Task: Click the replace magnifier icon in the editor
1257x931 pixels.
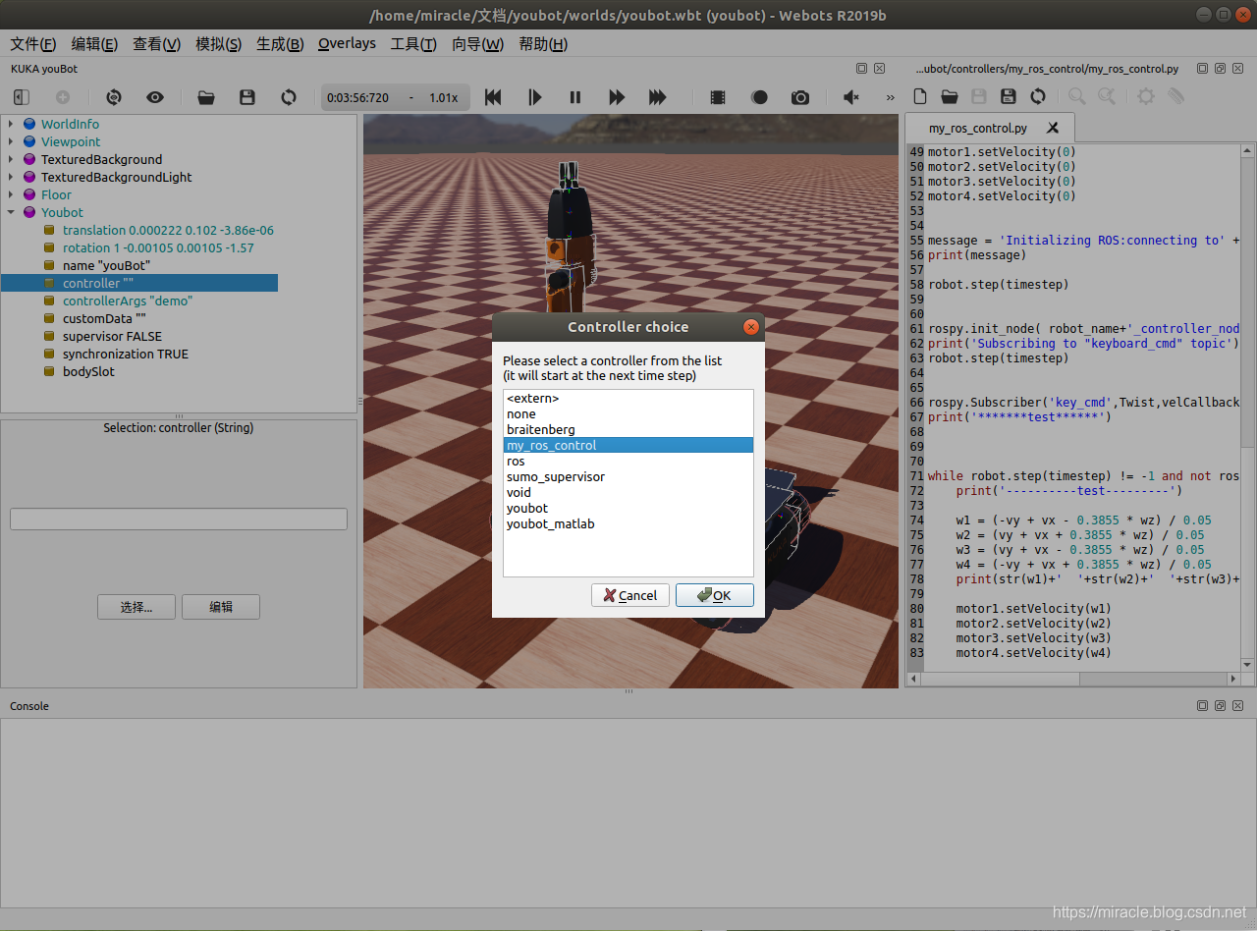Action: 1107,96
